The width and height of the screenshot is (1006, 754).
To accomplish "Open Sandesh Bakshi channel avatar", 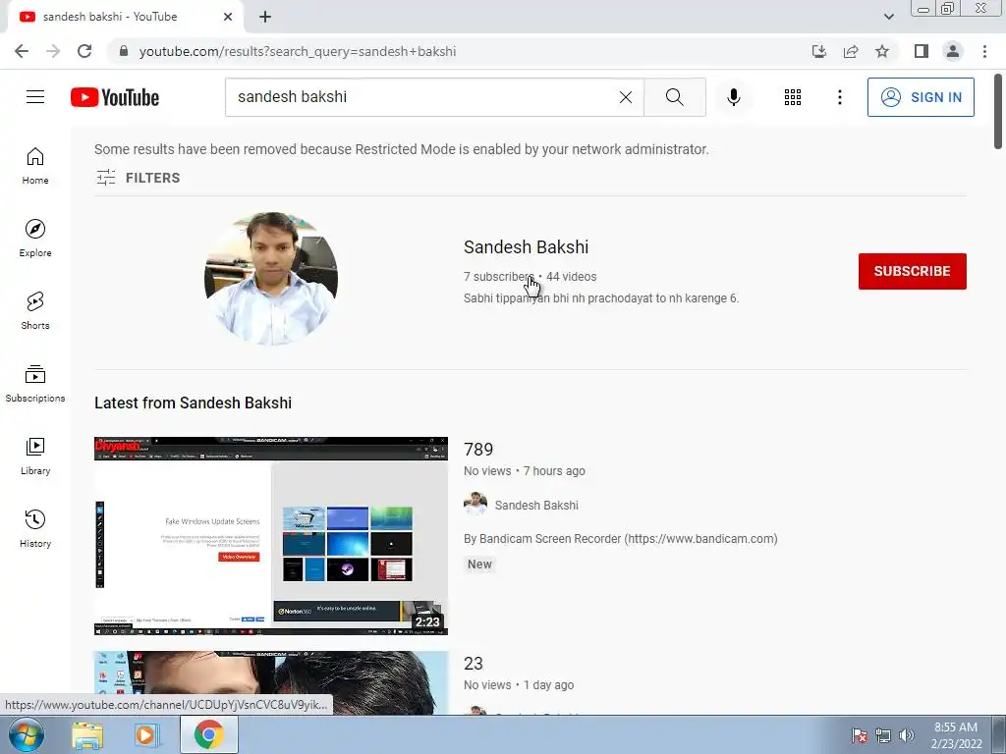I will pyautogui.click(x=271, y=278).
